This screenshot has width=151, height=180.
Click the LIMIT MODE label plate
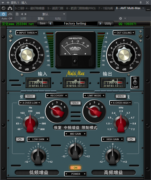[94, 96]
